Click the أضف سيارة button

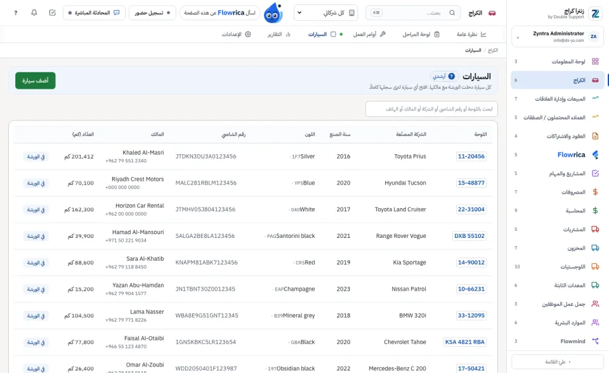tap(36, 81)
